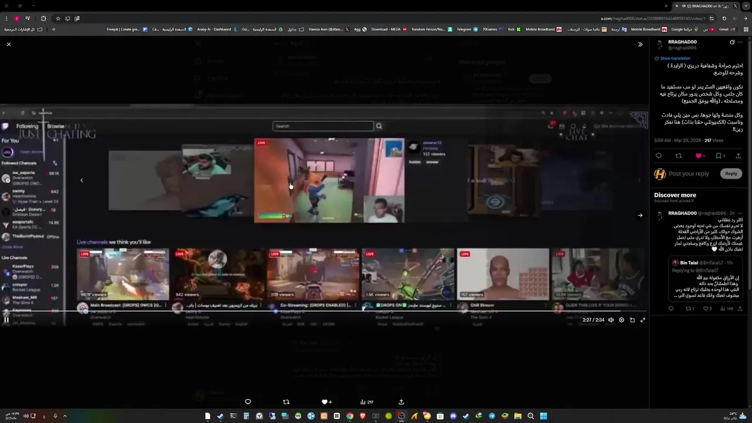Click Show translation link
The height and width of the screenshot is (423, 752).
[x=675, y=58]
